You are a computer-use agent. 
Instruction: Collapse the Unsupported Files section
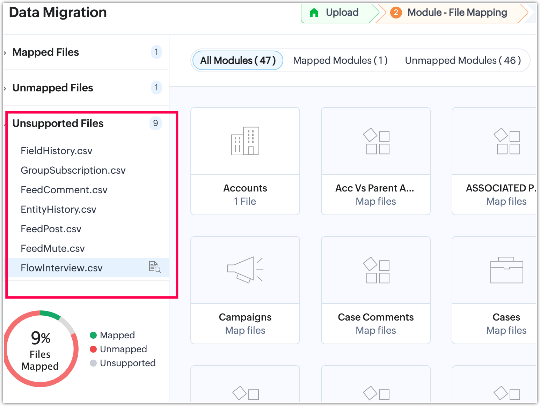click(58, 123)
